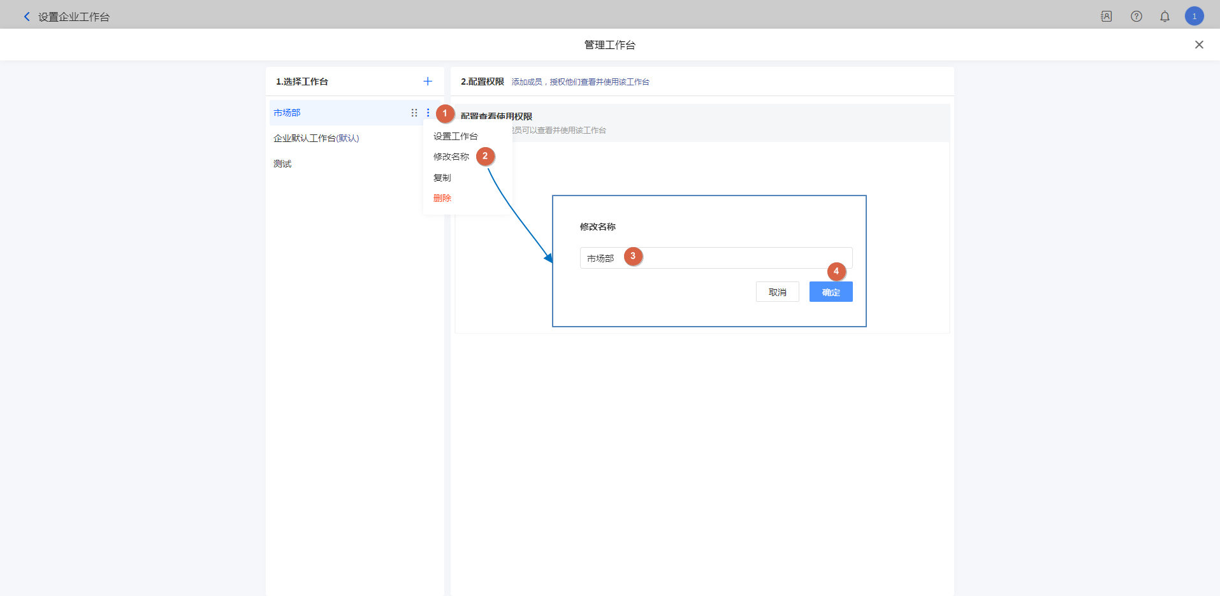Select the 测试 workbench item
The image size is (1220, 596).
coord(282,164)
